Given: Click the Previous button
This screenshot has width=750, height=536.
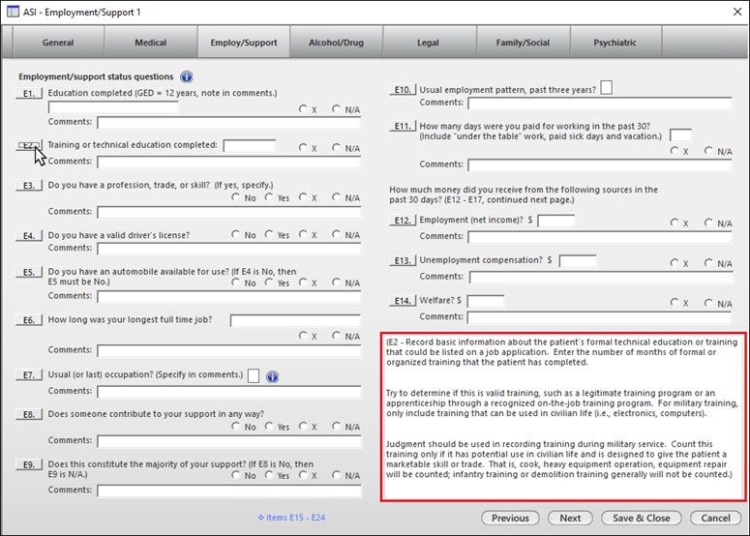Looking at the screenshot, I should pyautogui.click(x=511, y=518).
